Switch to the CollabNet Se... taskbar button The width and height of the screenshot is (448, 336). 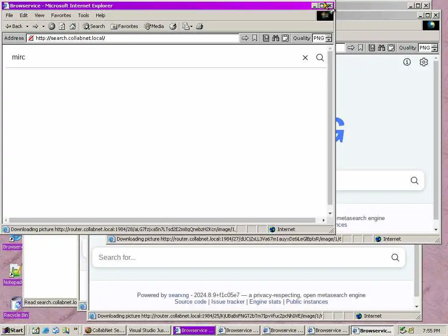click(x=105, y=330)
